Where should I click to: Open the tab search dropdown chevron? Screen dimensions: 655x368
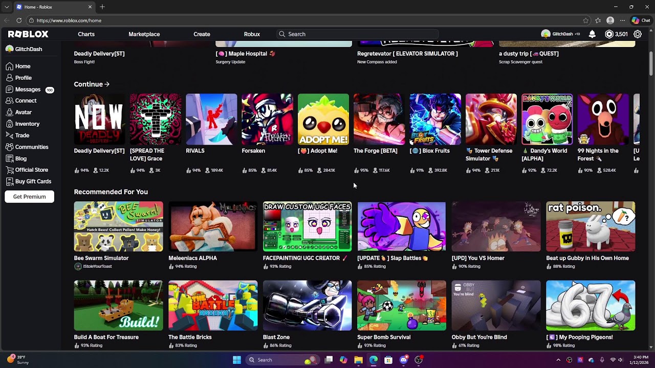[7, 7]
